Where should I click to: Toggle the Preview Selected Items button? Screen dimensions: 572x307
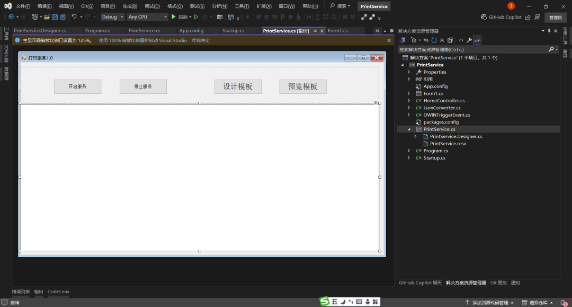[x=477, y=40]
